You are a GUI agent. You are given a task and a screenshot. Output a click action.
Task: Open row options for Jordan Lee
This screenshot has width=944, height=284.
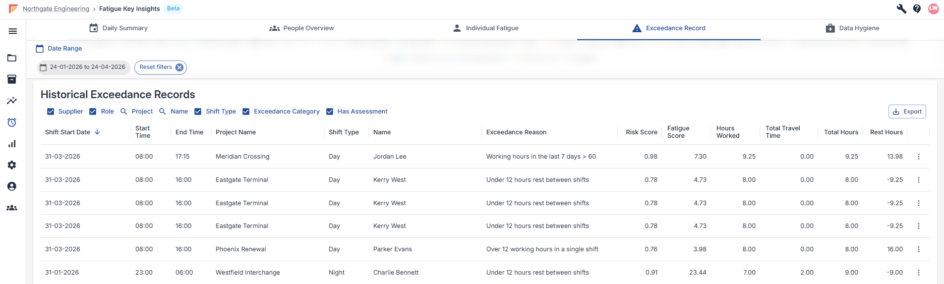(x=918, y=157)
